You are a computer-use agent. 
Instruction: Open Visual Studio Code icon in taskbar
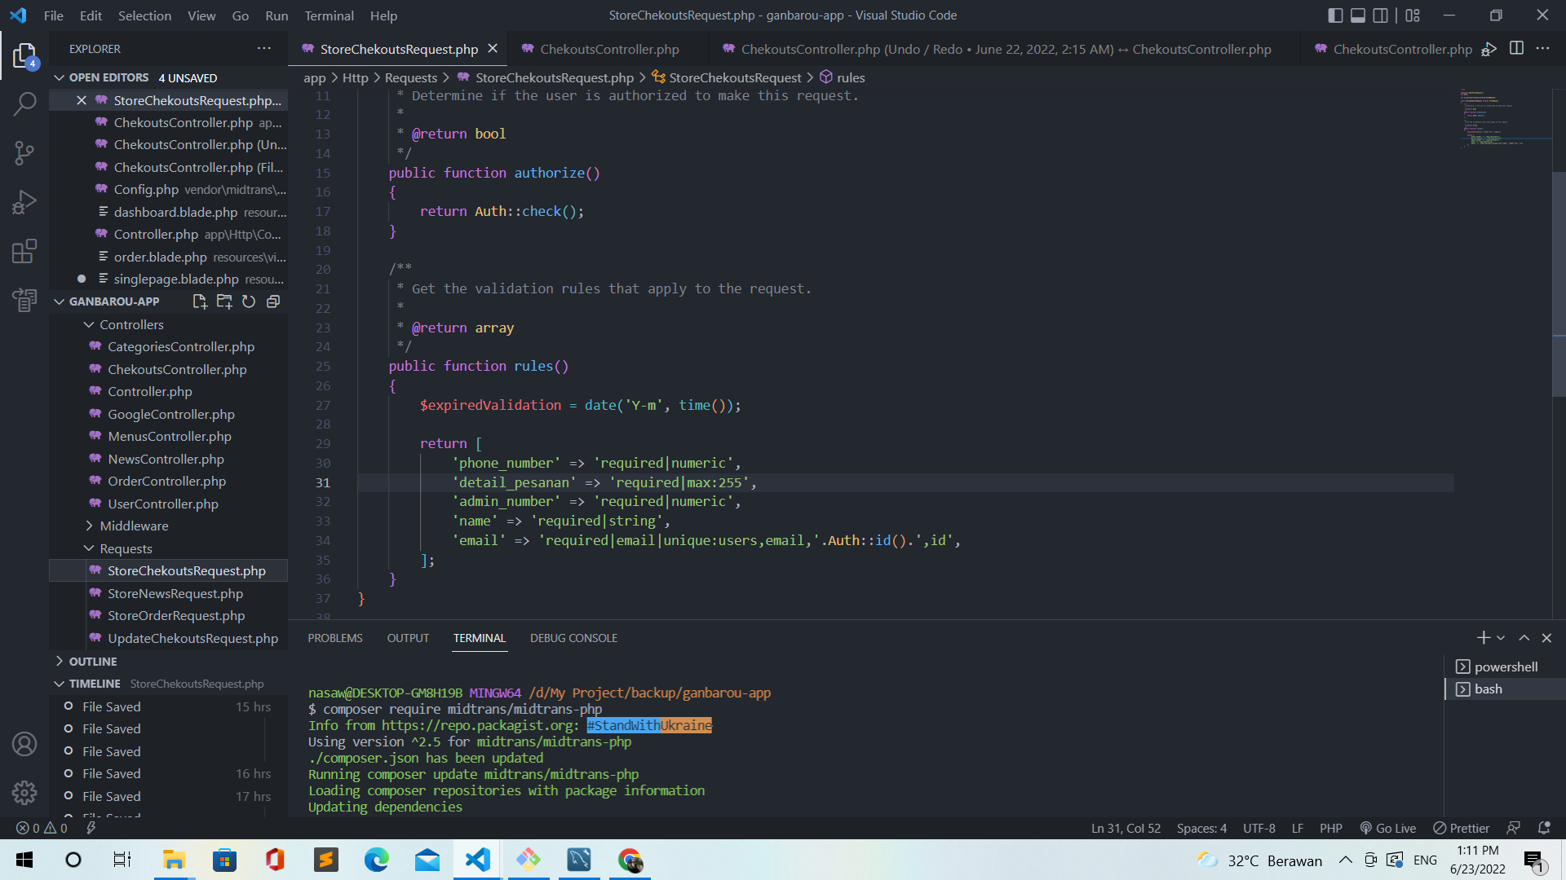tap(478, 860)
